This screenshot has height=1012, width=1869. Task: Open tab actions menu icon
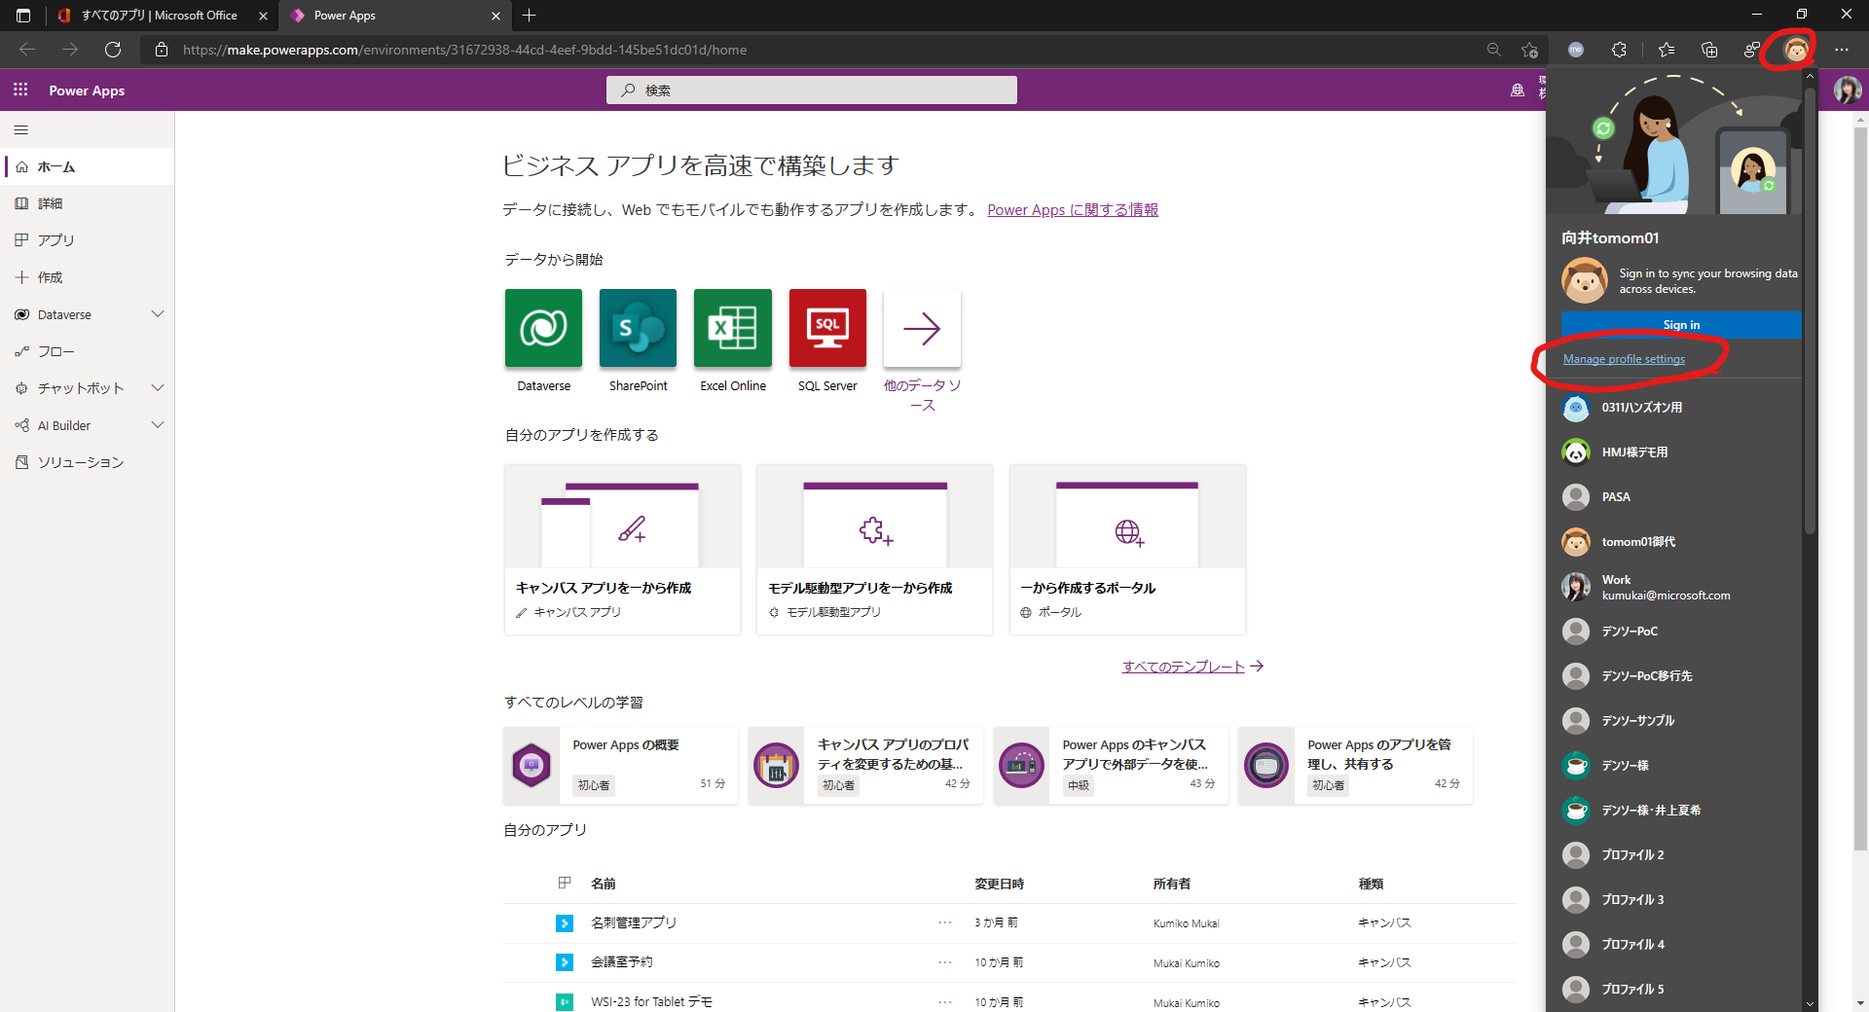point(23,16)
